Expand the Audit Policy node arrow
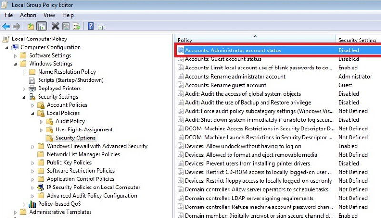The image size is (381, 218). pos(41,122)
